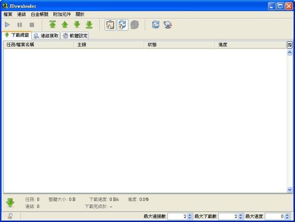Decrease 最大連接數 value with down arrow
Screen dimensions: 295x222
click(190, 218)
